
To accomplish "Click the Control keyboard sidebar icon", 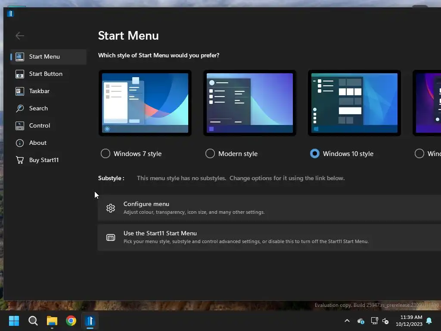I will pyautogui.click(x=20, y=126).
